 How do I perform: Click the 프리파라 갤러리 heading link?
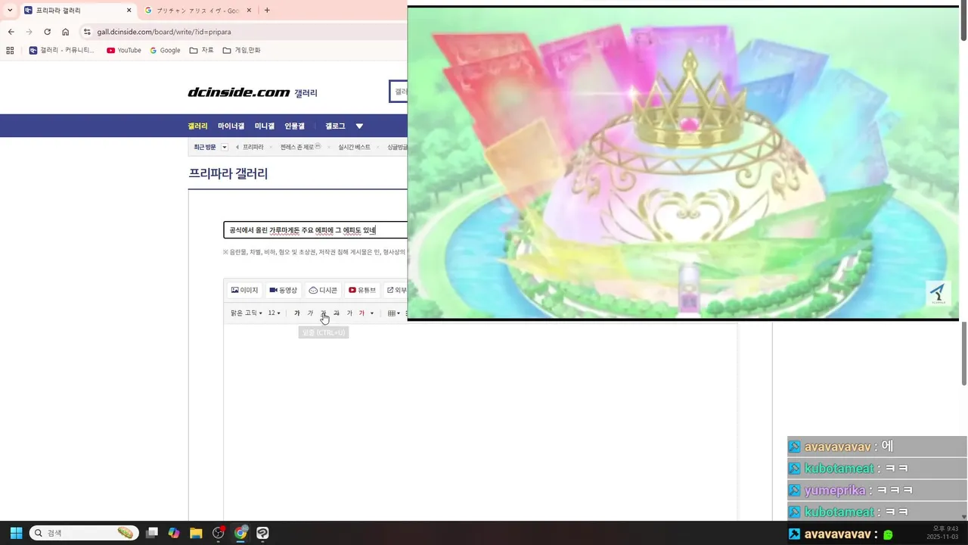[228, 173]
